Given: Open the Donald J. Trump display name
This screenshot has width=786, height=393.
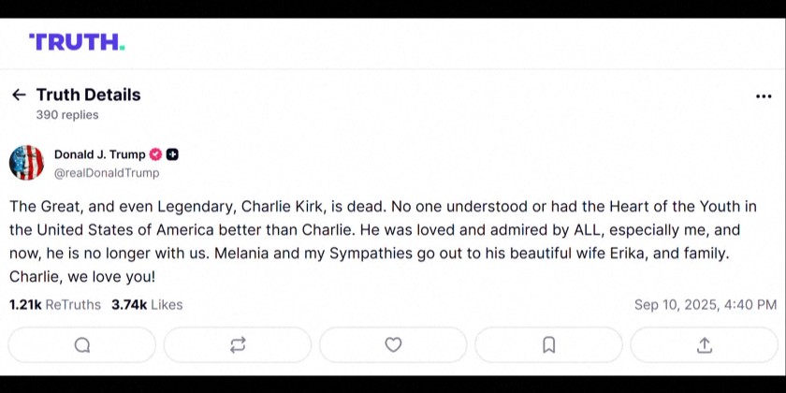Looking at the screenshot, I should 99,154.
